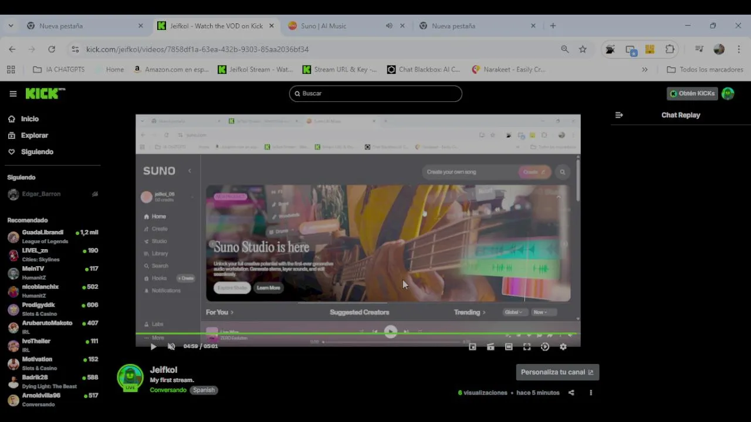Change playback speed

[x=545, y=347]
